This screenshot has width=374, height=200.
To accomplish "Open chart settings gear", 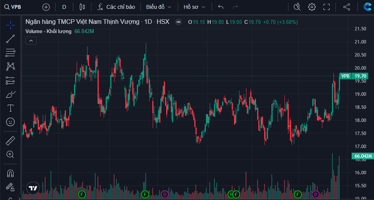I will pos(312,7).
